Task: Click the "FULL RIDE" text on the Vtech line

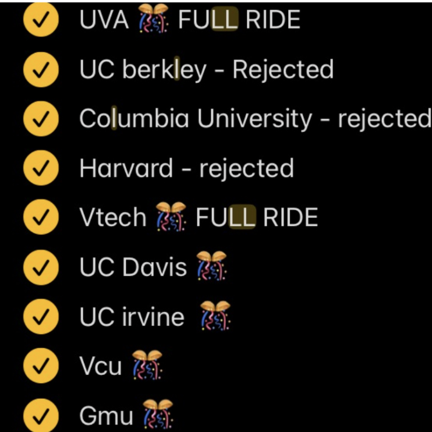Action: coord(257,218)
